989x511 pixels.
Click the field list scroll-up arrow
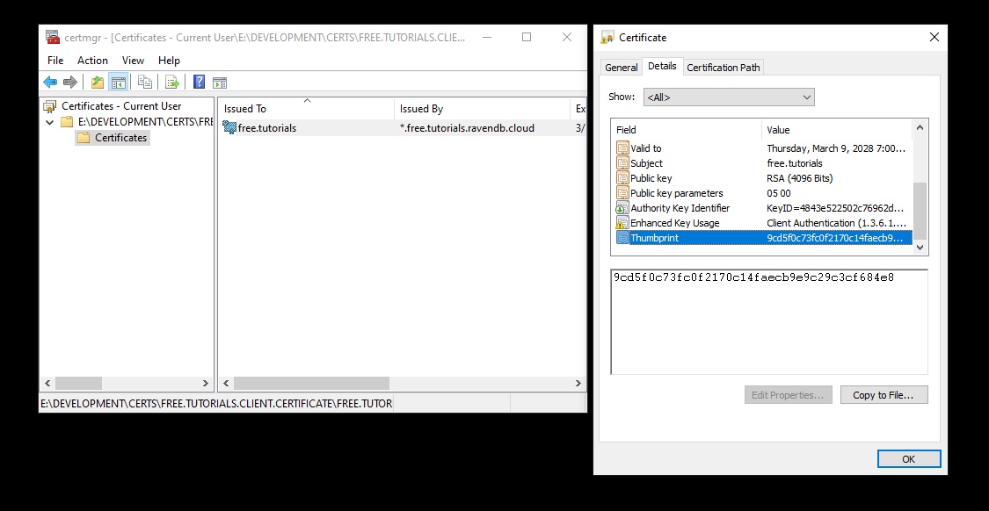920,128
